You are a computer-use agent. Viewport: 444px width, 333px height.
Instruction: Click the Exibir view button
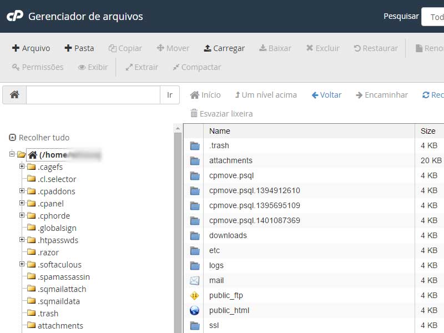pos(93,67)
